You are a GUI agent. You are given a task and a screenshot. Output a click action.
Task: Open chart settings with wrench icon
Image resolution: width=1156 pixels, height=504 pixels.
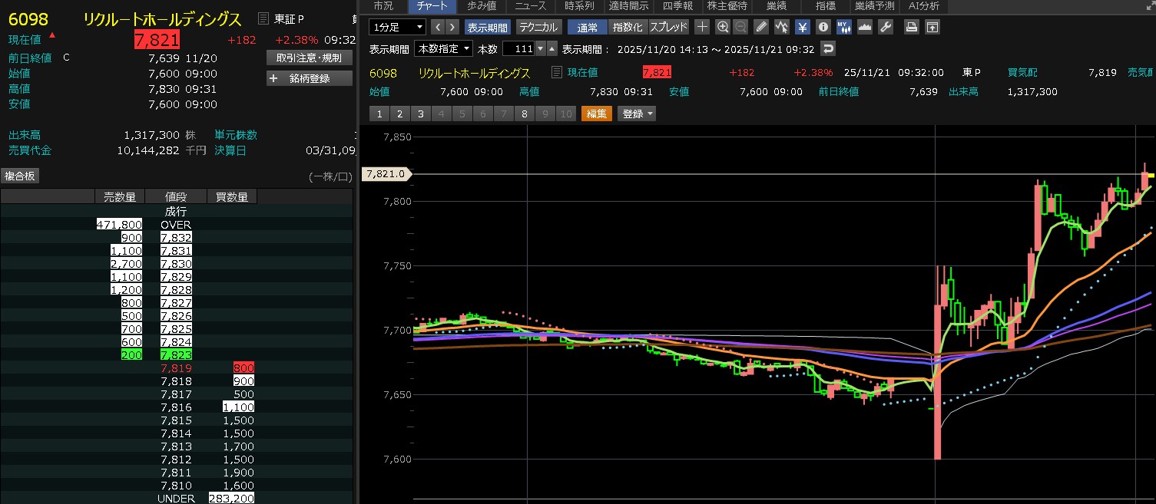885,28
